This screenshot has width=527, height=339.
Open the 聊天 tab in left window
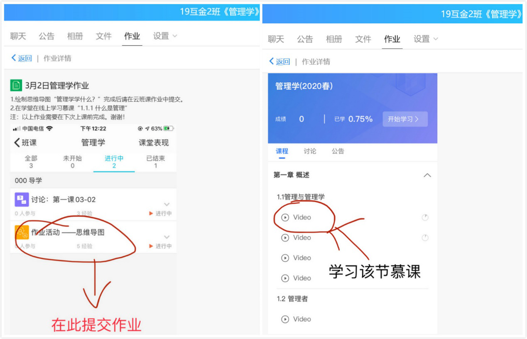tap(18, 36)
